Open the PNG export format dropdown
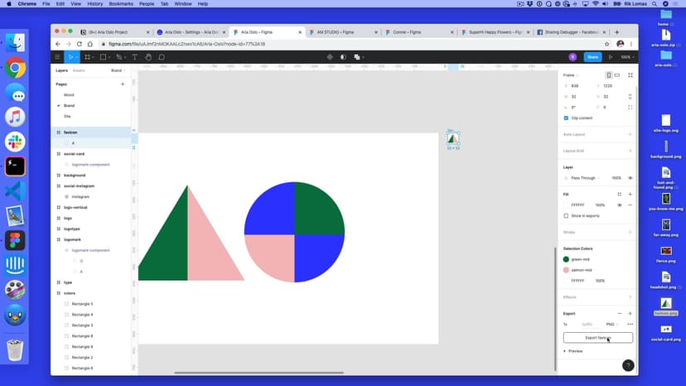Viewport: 686px width, 386px height. pos(611,324)
